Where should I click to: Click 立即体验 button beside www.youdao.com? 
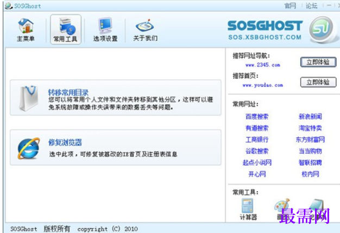click(318, 82)
